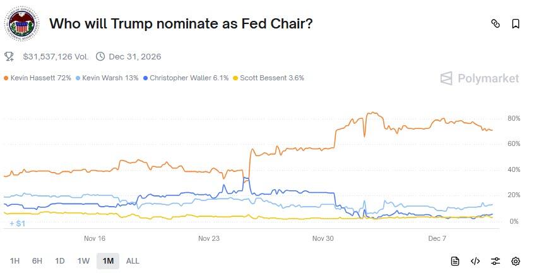Select the 1M time range
Screen dimensions: 534x275
(x=108, y=261)
